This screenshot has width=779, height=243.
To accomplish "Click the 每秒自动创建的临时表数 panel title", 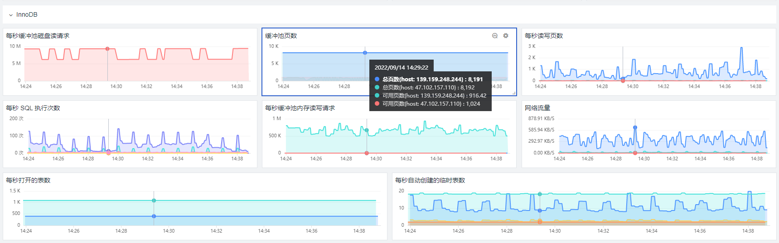I will pyautogui.click(x=430, y=180).
